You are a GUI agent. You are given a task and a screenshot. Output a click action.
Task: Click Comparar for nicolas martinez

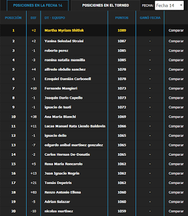tap(176, 211)
